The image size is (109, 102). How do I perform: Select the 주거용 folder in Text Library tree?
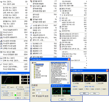(38, 73)
